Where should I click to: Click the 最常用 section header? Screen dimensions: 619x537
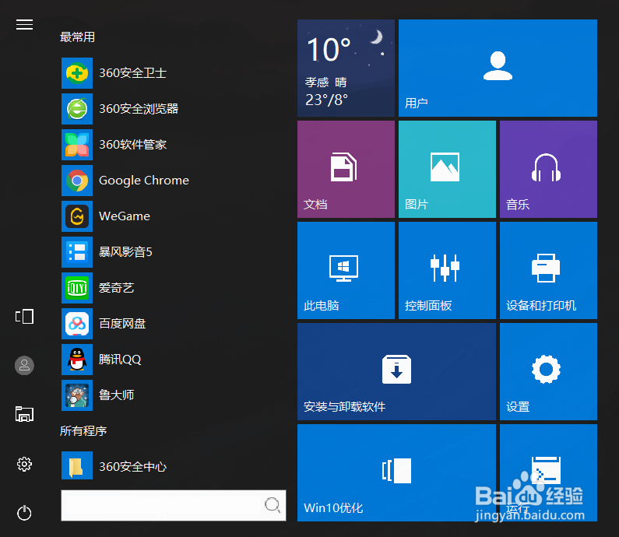click(77, 37)
